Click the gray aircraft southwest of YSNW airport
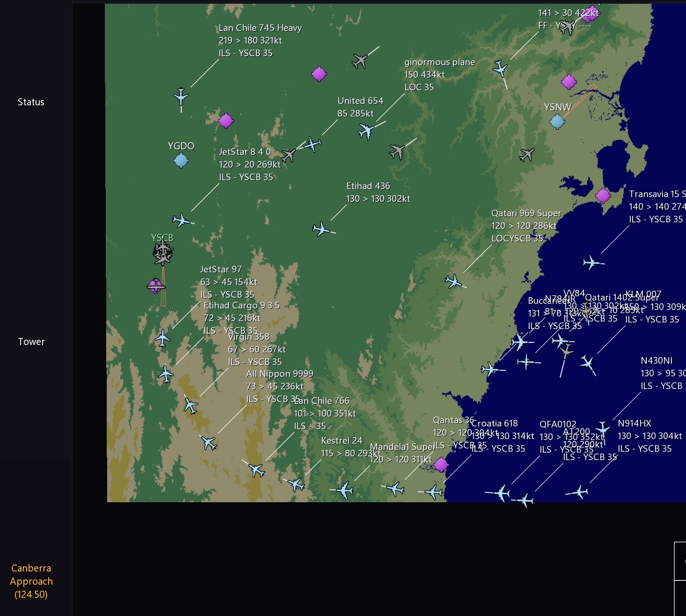Image resolution: width=686 pixels, height=616 pixels. click(527, 154)
